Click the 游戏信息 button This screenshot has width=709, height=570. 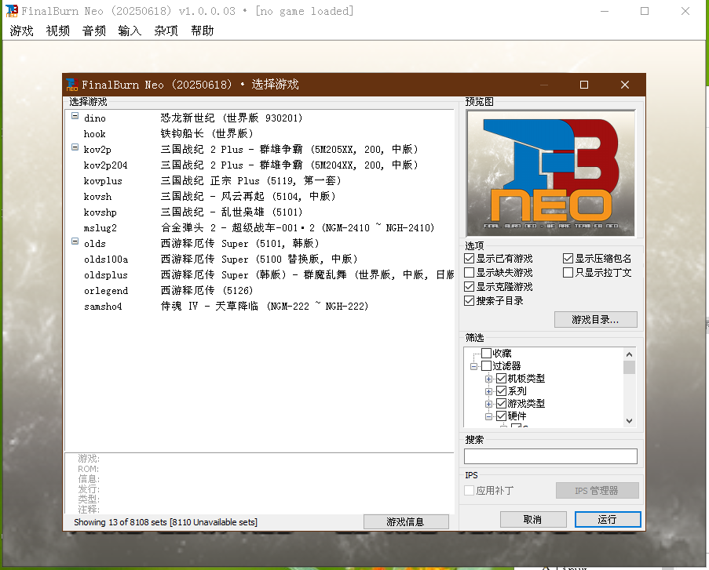click(406, 521)
